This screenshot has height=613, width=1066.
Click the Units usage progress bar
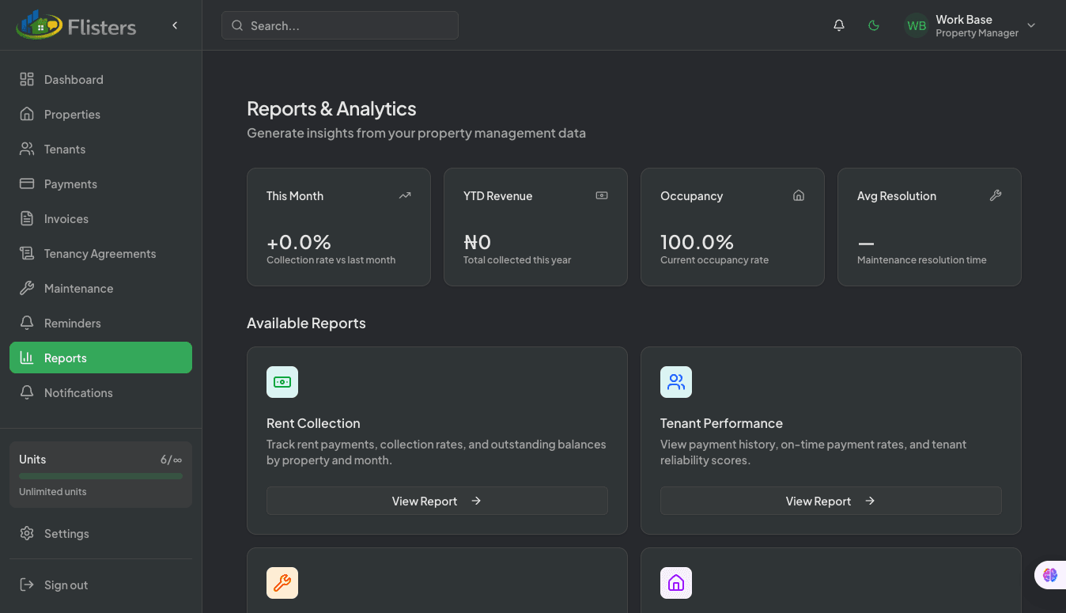[x=100, y=476]
